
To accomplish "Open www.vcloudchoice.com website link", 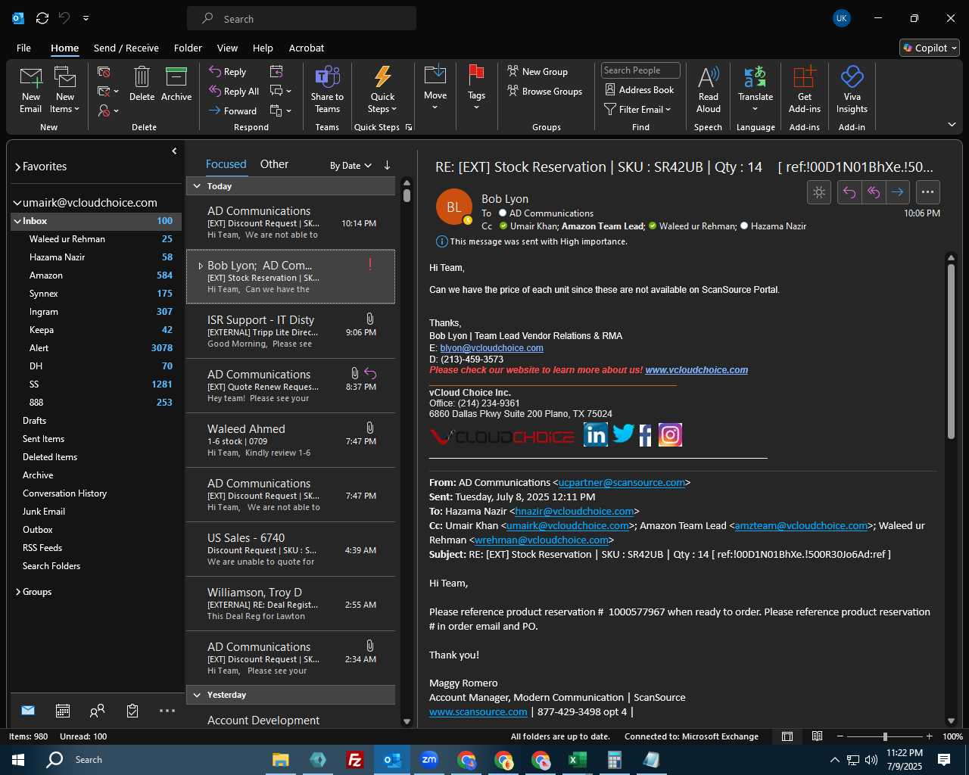I will 696,370.
